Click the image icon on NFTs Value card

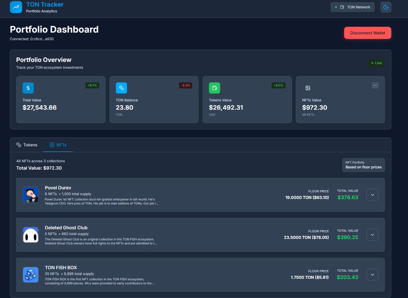tap(308, 88)
